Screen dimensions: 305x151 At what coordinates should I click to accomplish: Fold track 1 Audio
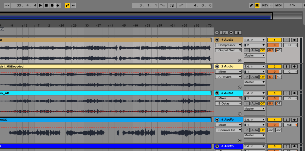(x=217, y=40)
